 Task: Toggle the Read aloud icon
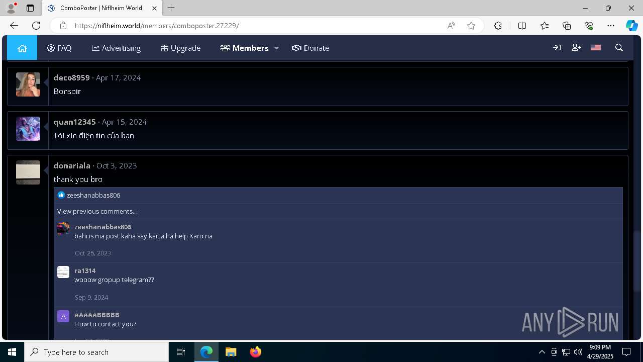pyautogui.click(x=451, y=26)
